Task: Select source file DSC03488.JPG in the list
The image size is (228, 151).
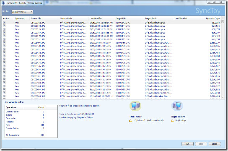Action: pos(38,89)
